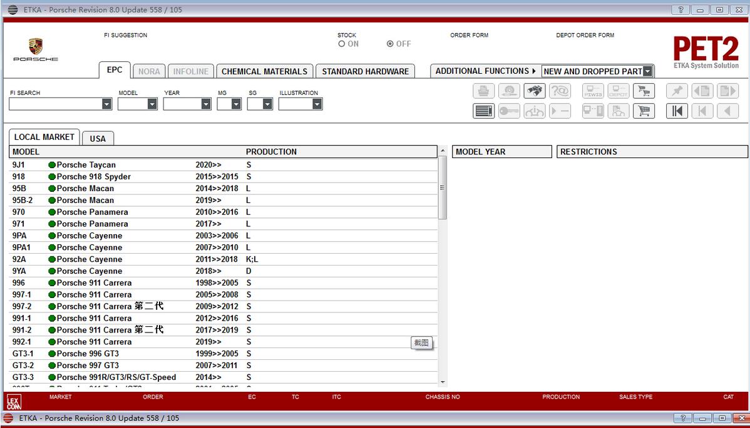Click the greyed bar-and-arrow step back icon
Image resolution: width=750 pixels, height=428 pixels.
pos(702,111)
